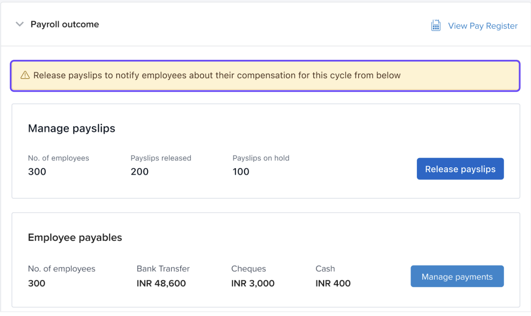Select the release payslips notification banner
The width and height of the screenshot is (531, 316).
265,76
